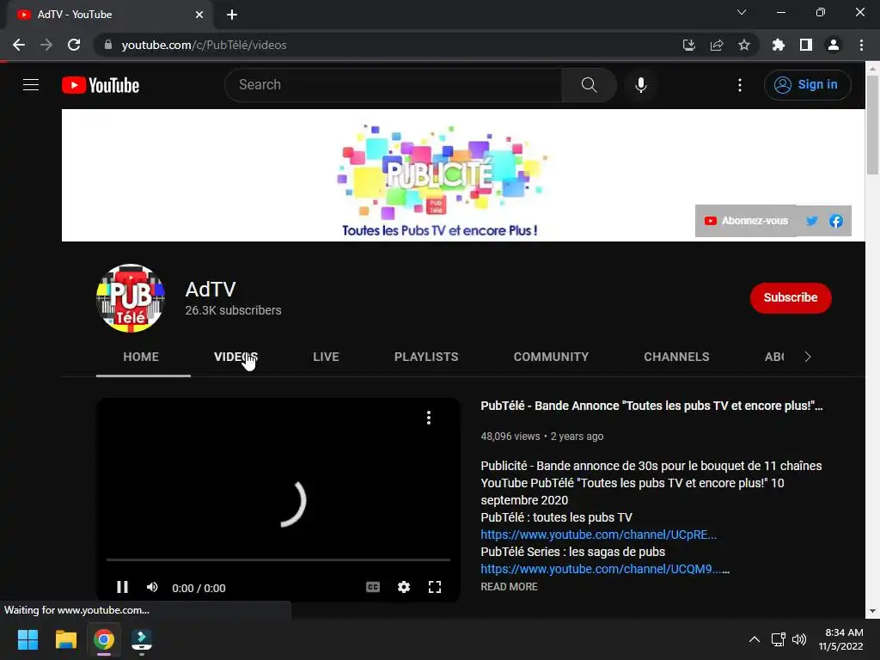Click the Sign in button
Image resolution: width=880 pixels, height=660 pixels.
(807, 85)
